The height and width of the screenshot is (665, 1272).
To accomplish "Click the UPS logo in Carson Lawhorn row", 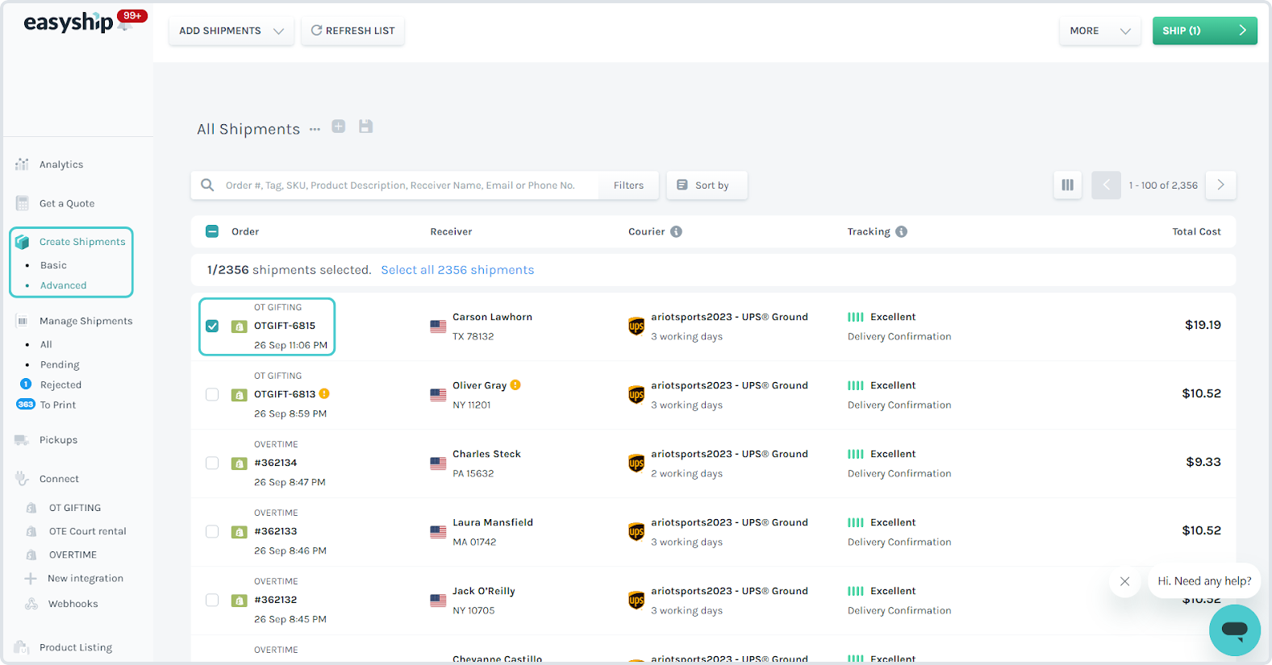I will click(636, 326).
